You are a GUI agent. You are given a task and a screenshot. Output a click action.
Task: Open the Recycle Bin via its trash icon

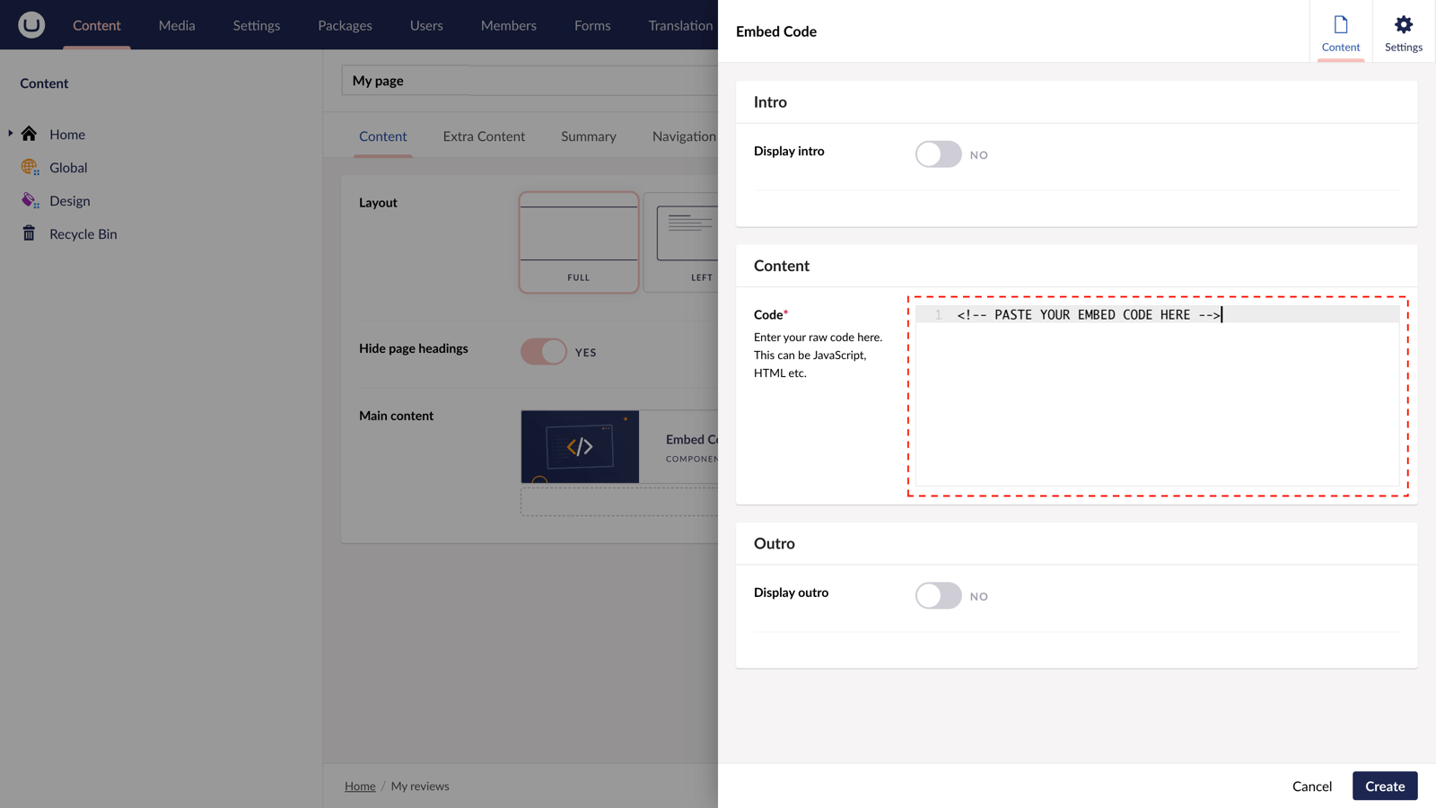click(30, 233)
